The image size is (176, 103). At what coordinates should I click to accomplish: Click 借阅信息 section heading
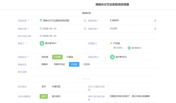click(x=86, y=13)
